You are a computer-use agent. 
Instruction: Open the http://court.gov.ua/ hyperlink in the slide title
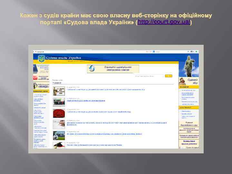(164, 22)
